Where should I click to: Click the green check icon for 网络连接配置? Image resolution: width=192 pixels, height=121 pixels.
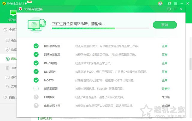coord(36,55)
